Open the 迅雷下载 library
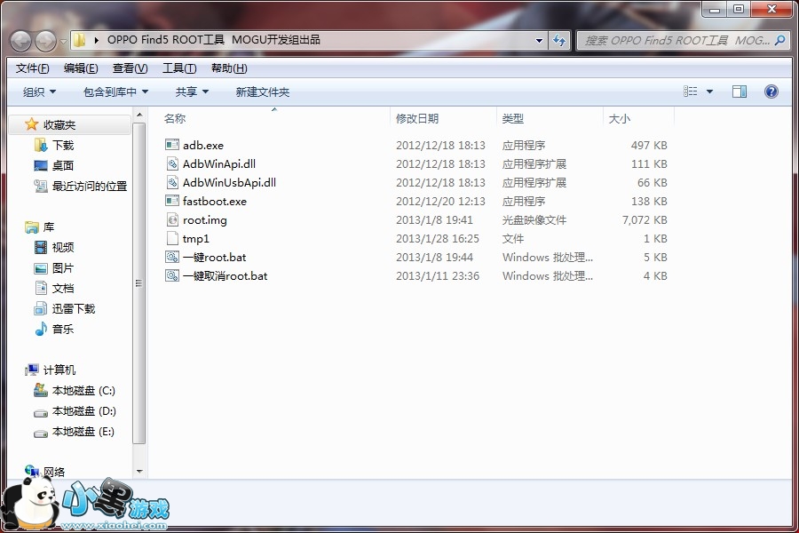The height and width of the screenshot is (533, 799). pos(74,308)
